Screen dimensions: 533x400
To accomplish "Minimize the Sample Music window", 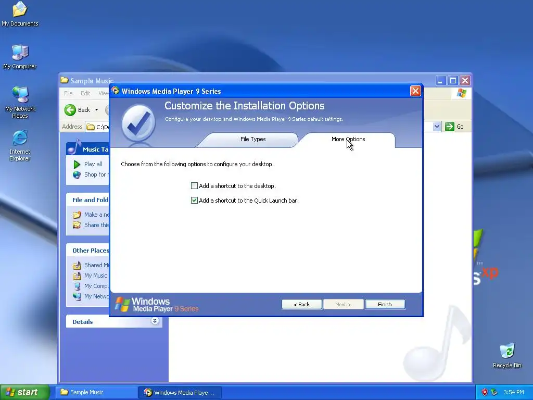I will (440, 81).
